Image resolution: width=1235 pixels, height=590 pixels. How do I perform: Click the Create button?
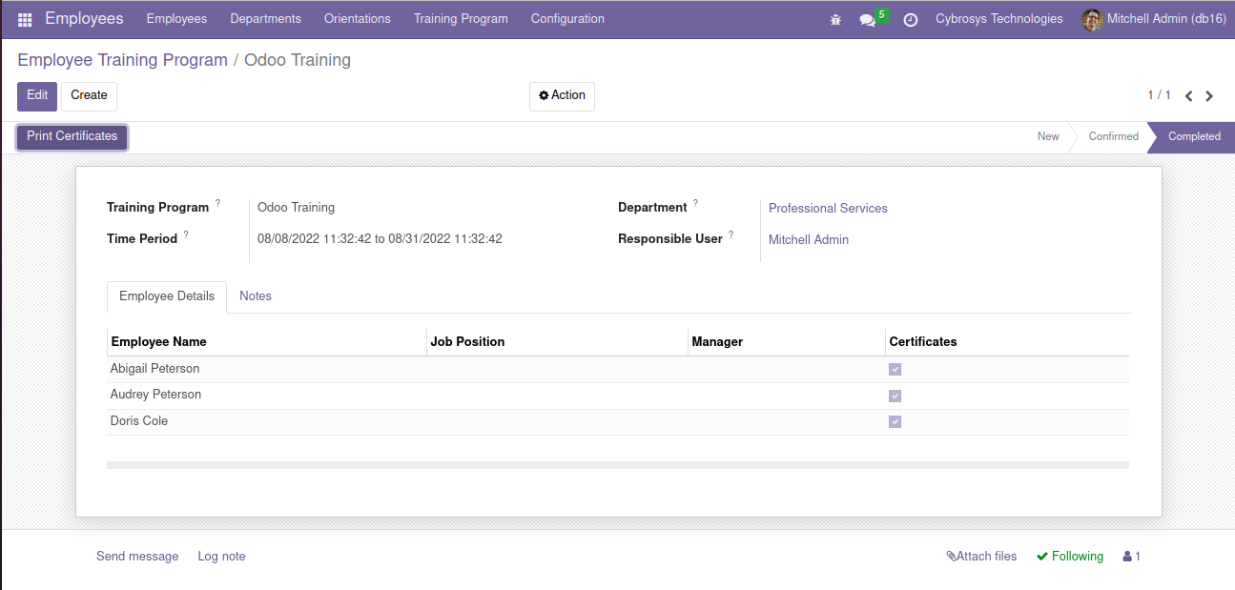click(x=89, y=96)
